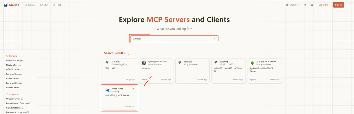
Task: Toggle dark mode with the moon icon
Action: point(305,5)
